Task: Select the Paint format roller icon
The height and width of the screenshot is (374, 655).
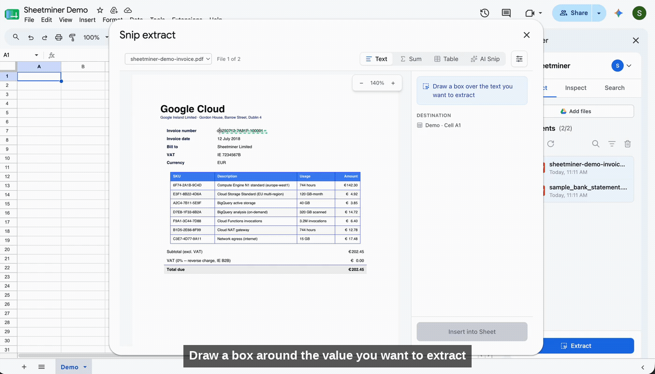Action: point(72,37)
